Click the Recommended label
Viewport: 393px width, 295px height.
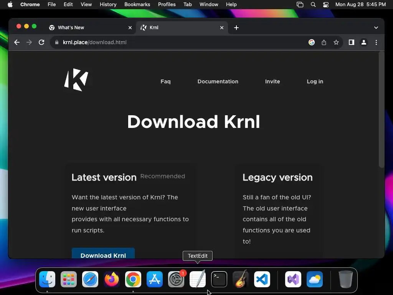click(x=163, y=176)
